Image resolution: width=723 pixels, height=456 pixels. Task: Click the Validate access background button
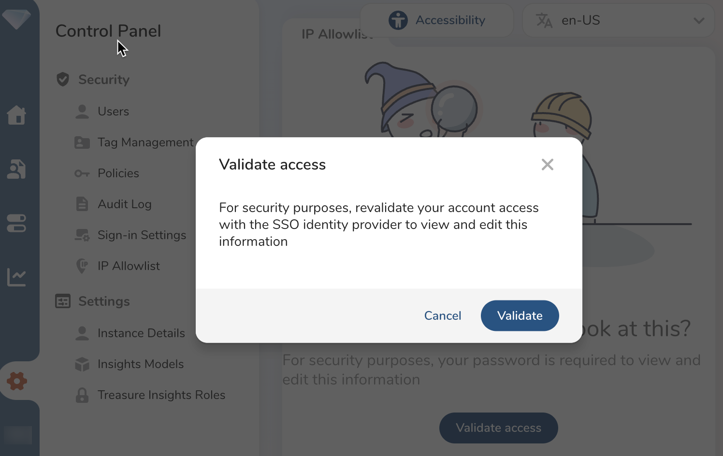tap(498, 428)
